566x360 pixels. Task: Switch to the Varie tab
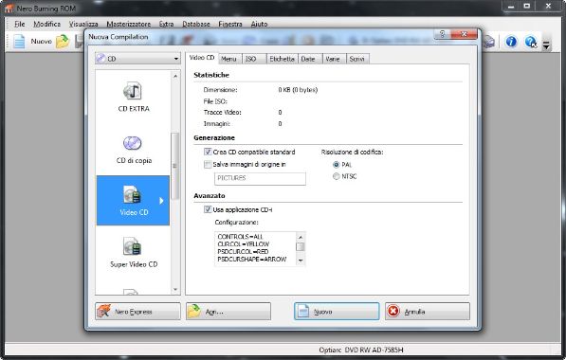[x=333, y=59]
